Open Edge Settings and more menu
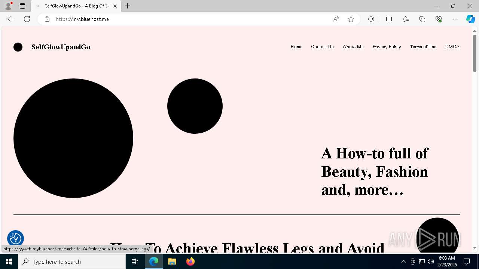Viewport: 479px width, 269px height. click(x=455, y=19)
